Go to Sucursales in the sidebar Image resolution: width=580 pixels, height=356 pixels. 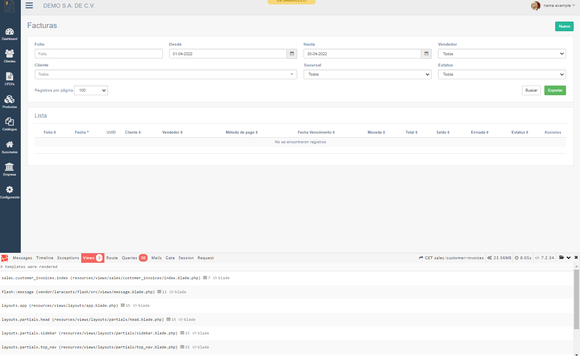tap(10, 147)
